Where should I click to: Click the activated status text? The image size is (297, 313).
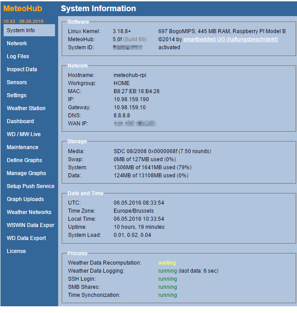tap(169, 47)
